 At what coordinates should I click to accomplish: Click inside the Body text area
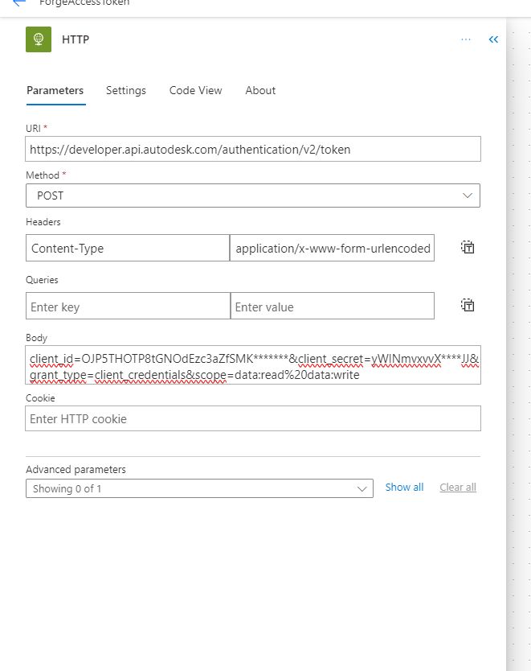(x=253, y=364)
